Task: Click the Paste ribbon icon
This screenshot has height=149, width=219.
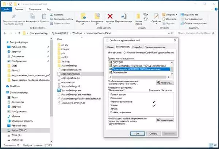Action: [x=44, y=16]
